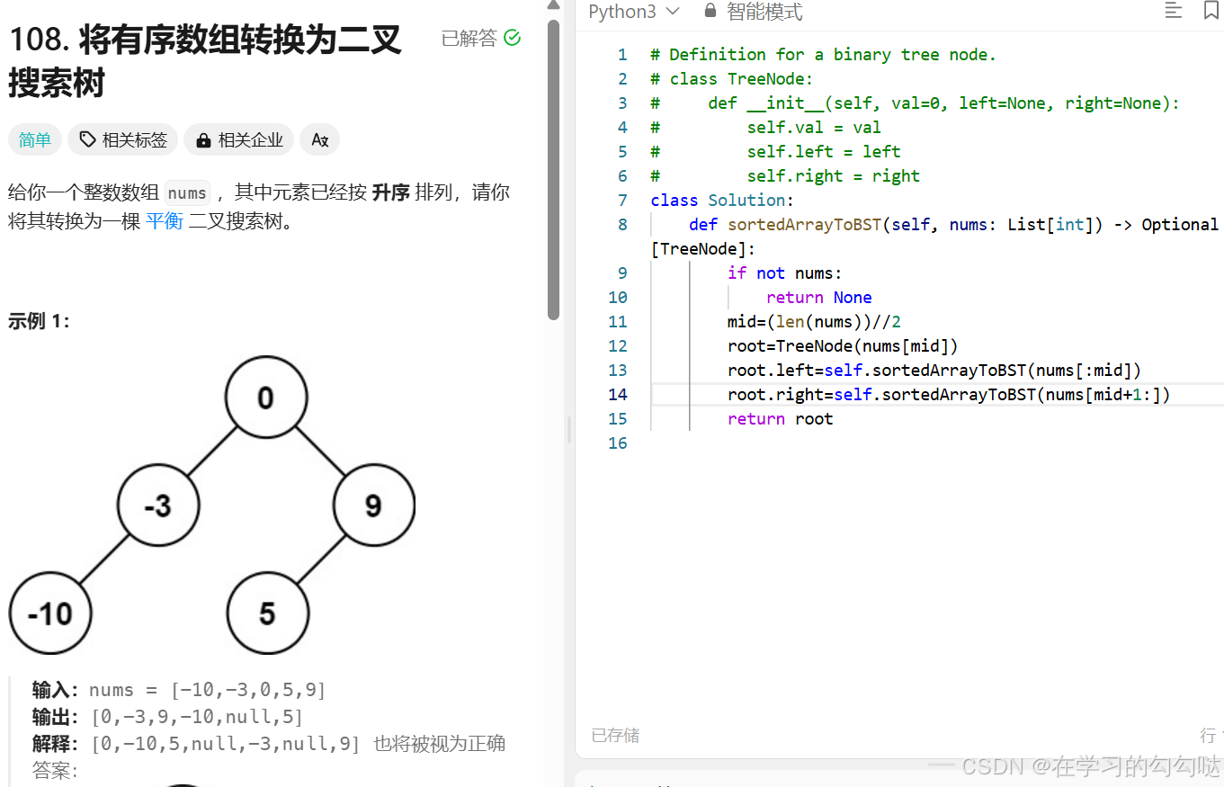This screenshot has width=1224, height=787.
Task: Click the green check beside 已解答
Action: (512, 37)
